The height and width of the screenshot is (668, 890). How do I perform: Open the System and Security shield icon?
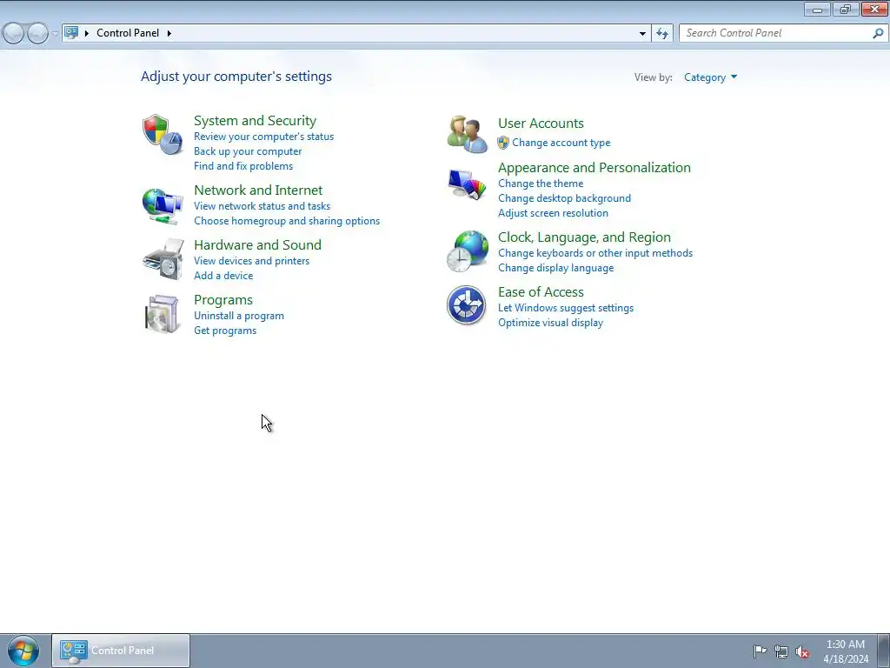click(163, 135)
